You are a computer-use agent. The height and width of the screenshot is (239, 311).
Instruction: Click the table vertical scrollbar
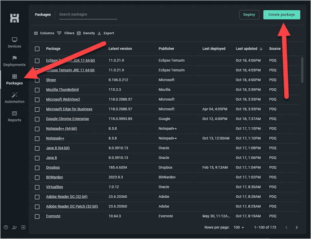pyautogui.click(x=302, y=70)
